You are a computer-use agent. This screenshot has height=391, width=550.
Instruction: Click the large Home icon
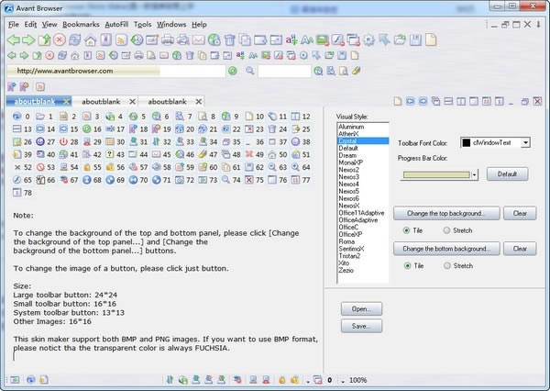90,40
